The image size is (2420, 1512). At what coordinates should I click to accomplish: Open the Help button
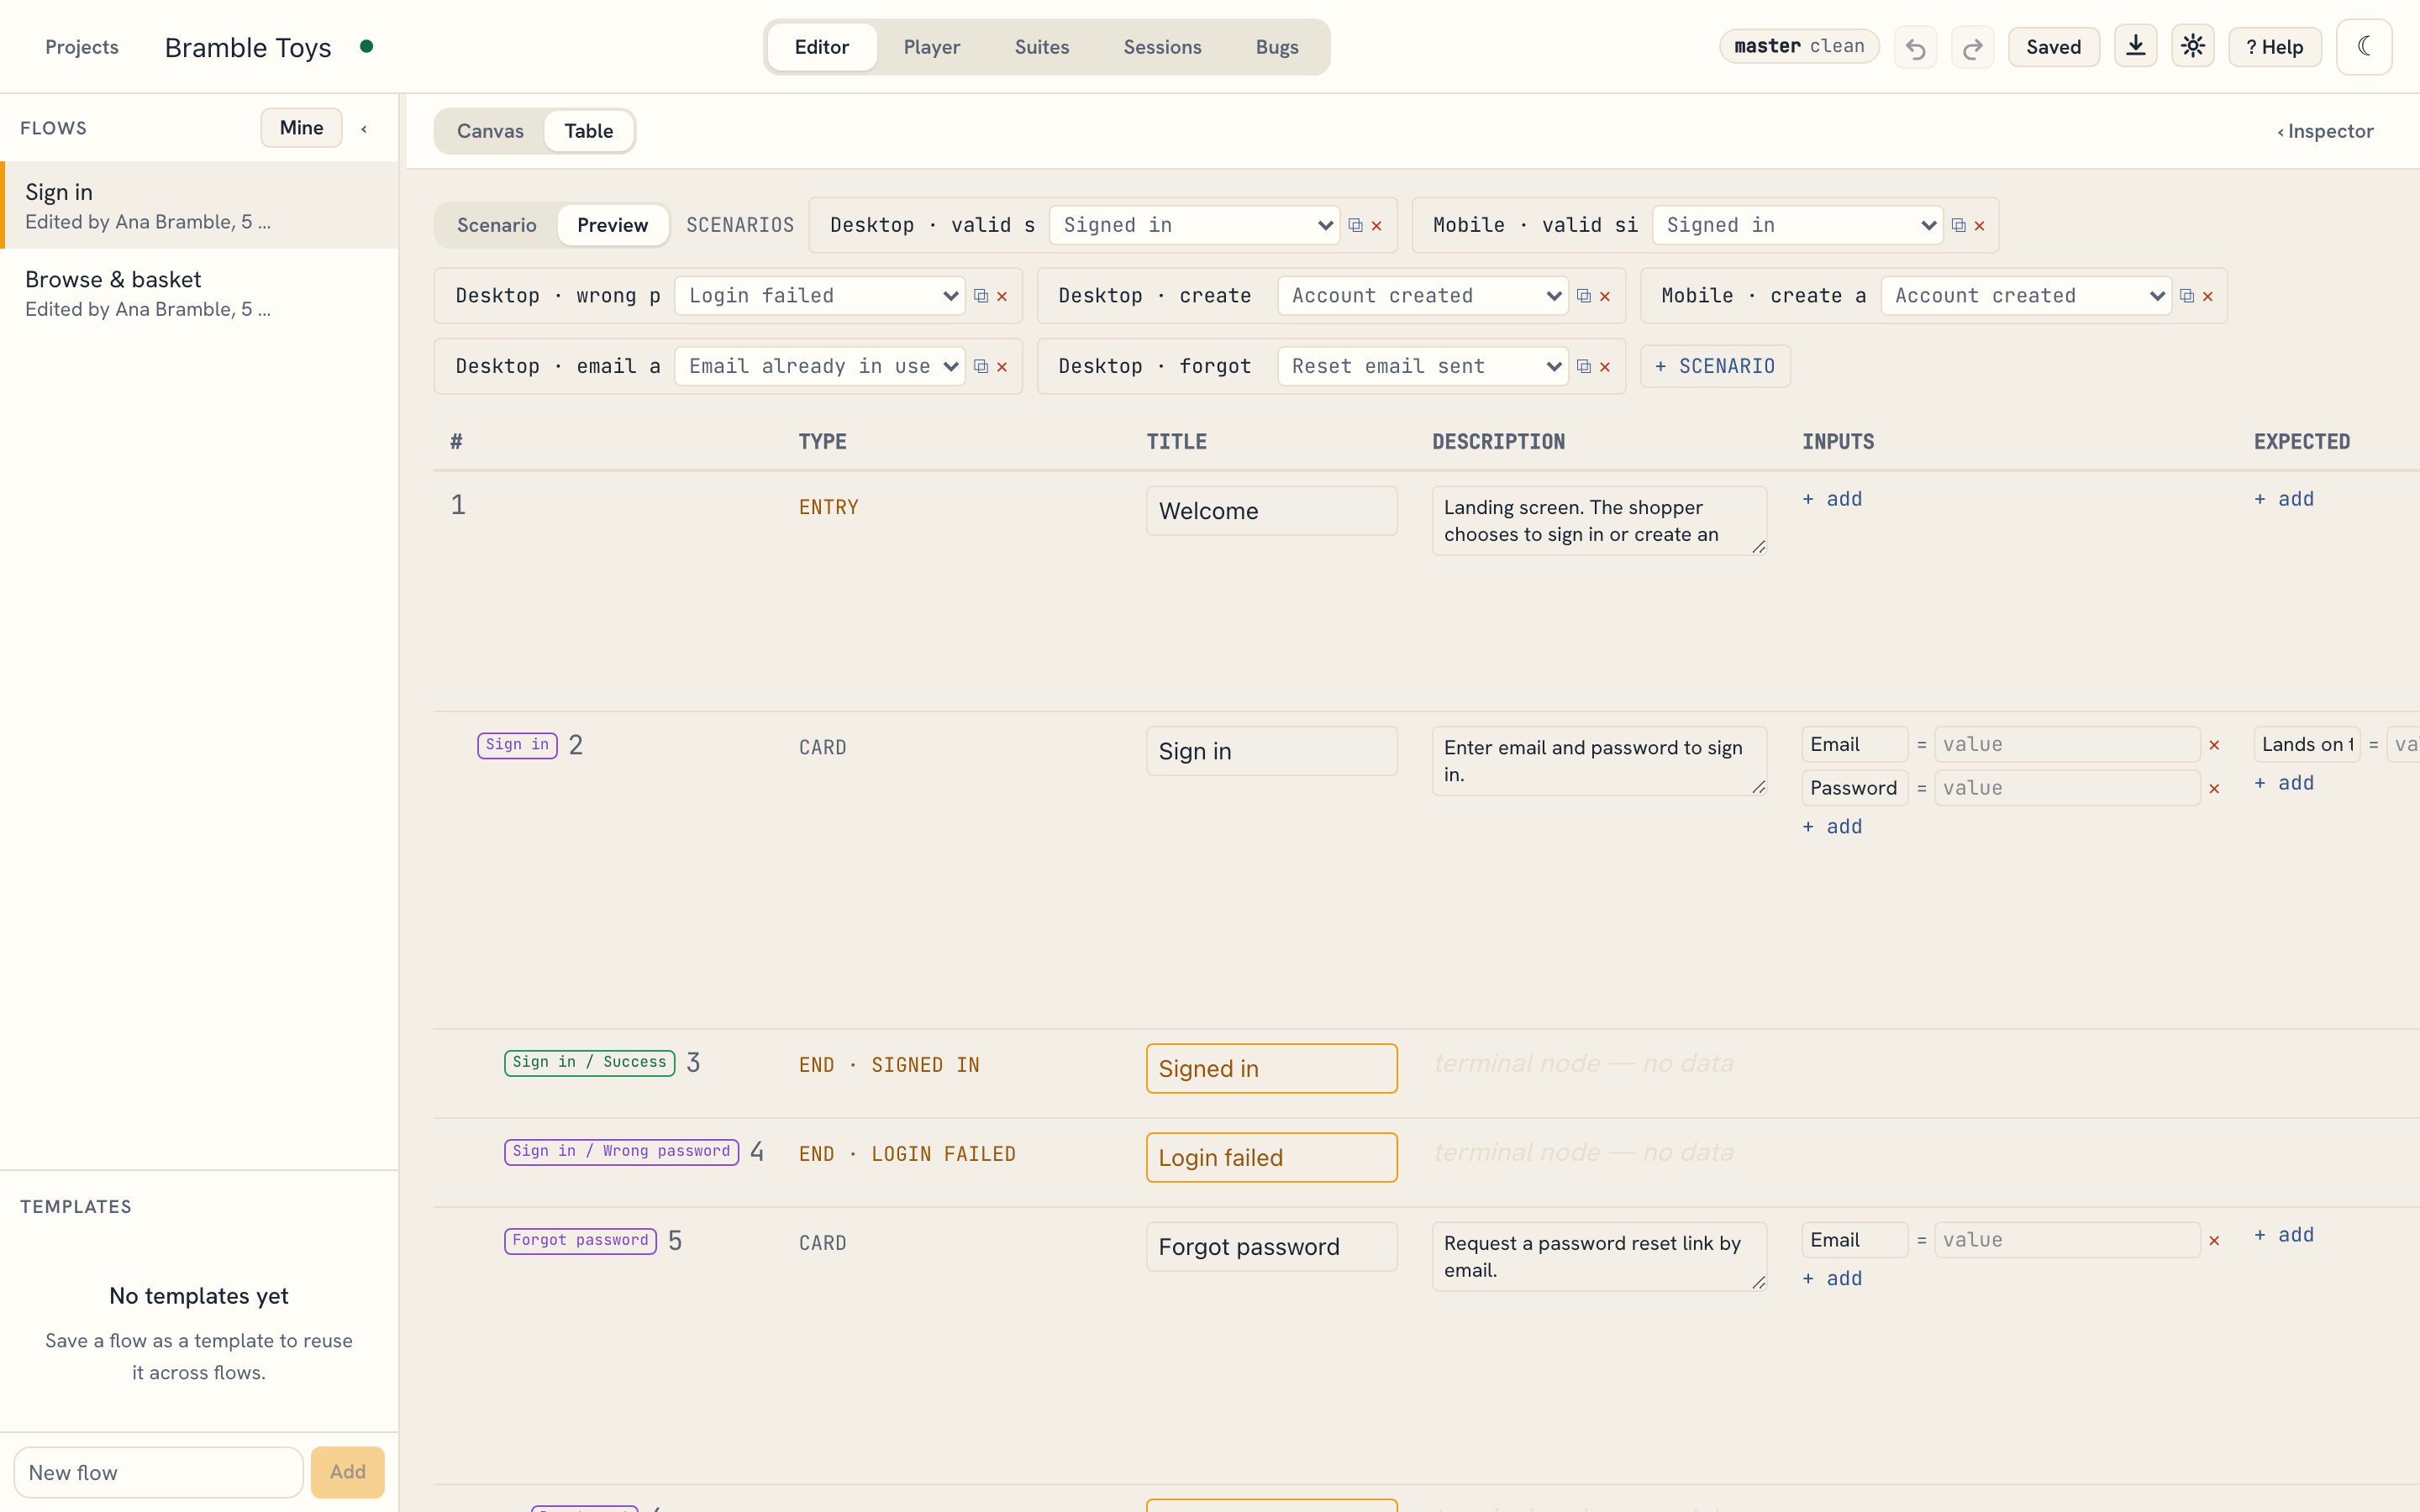2274,47
